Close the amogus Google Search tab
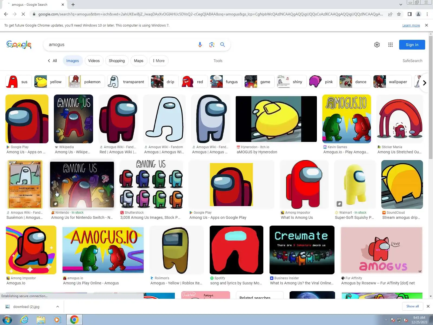Viewport: 433px width, 325px height. coord(63,5)
